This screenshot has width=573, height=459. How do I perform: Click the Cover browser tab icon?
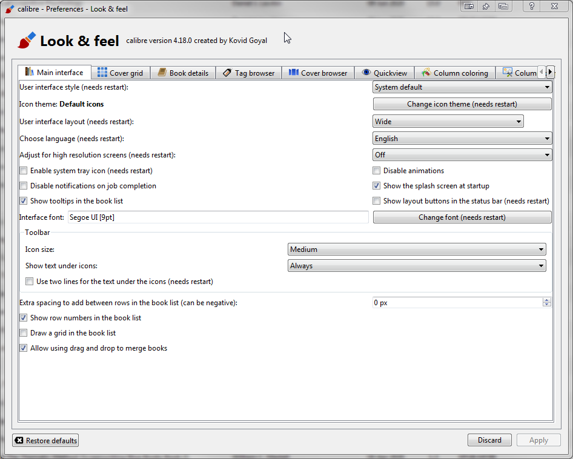tap(293, 72)
